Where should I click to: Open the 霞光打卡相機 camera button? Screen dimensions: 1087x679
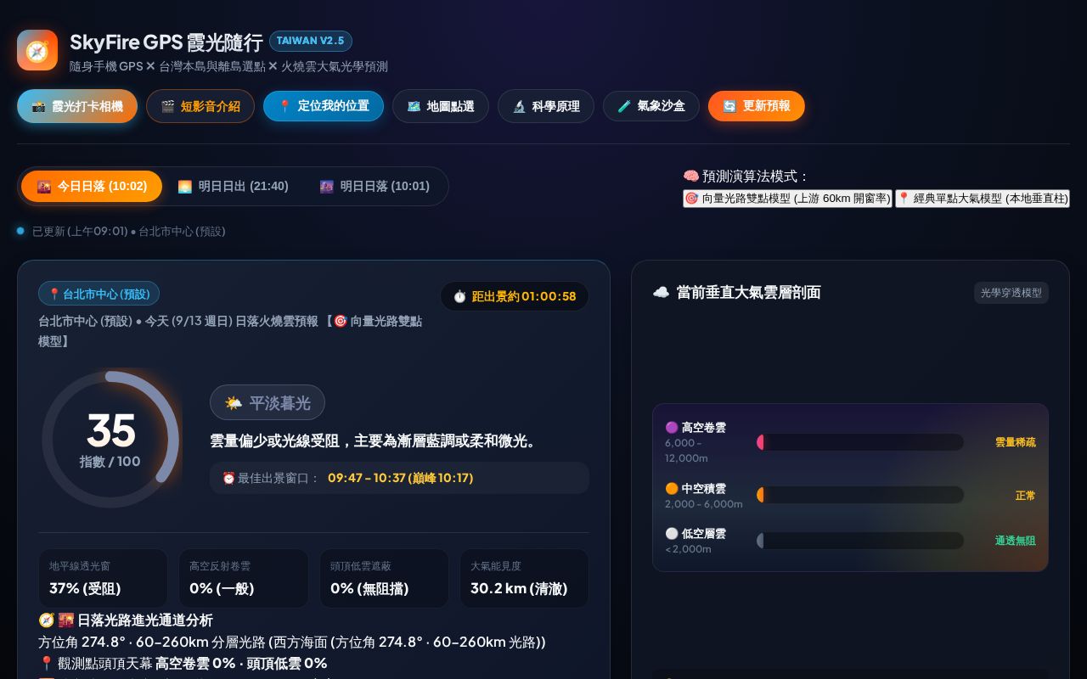[x=77, y=106]
